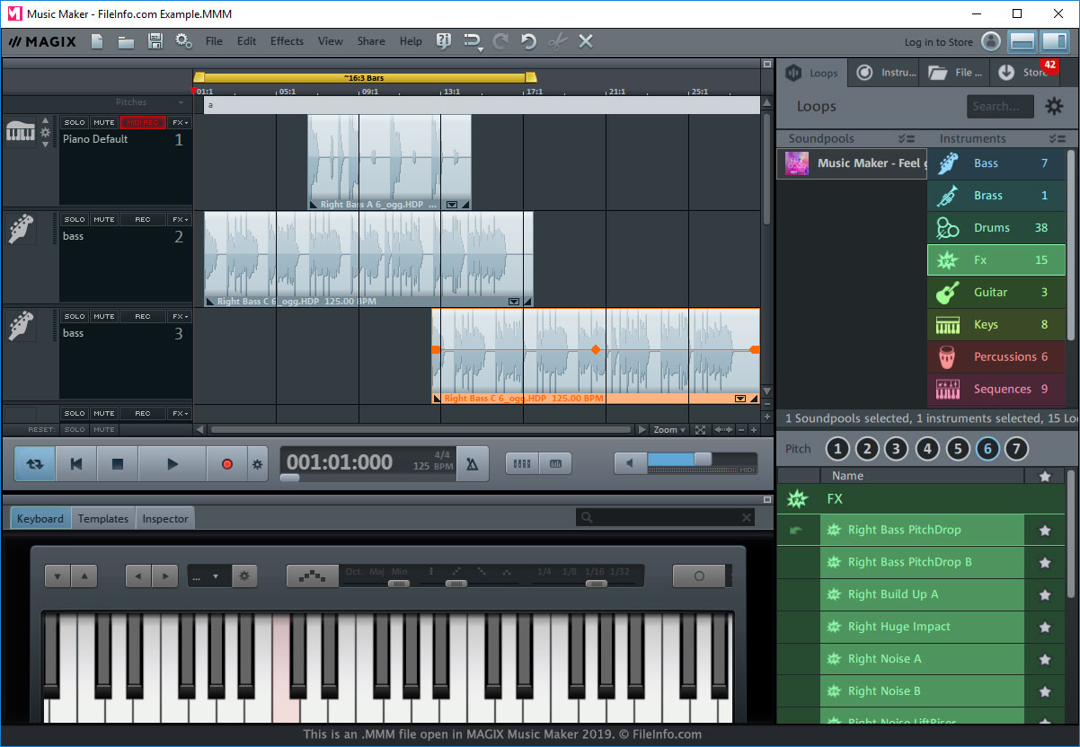Screen dimensions: 1080x747
Task: Switch to the Templates tab
Action: tap(103, 519)
